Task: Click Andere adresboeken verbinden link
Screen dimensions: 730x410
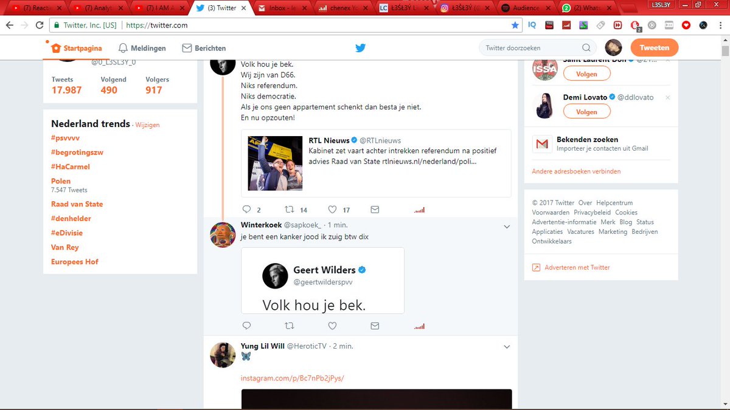Action: tap(576, 171)
